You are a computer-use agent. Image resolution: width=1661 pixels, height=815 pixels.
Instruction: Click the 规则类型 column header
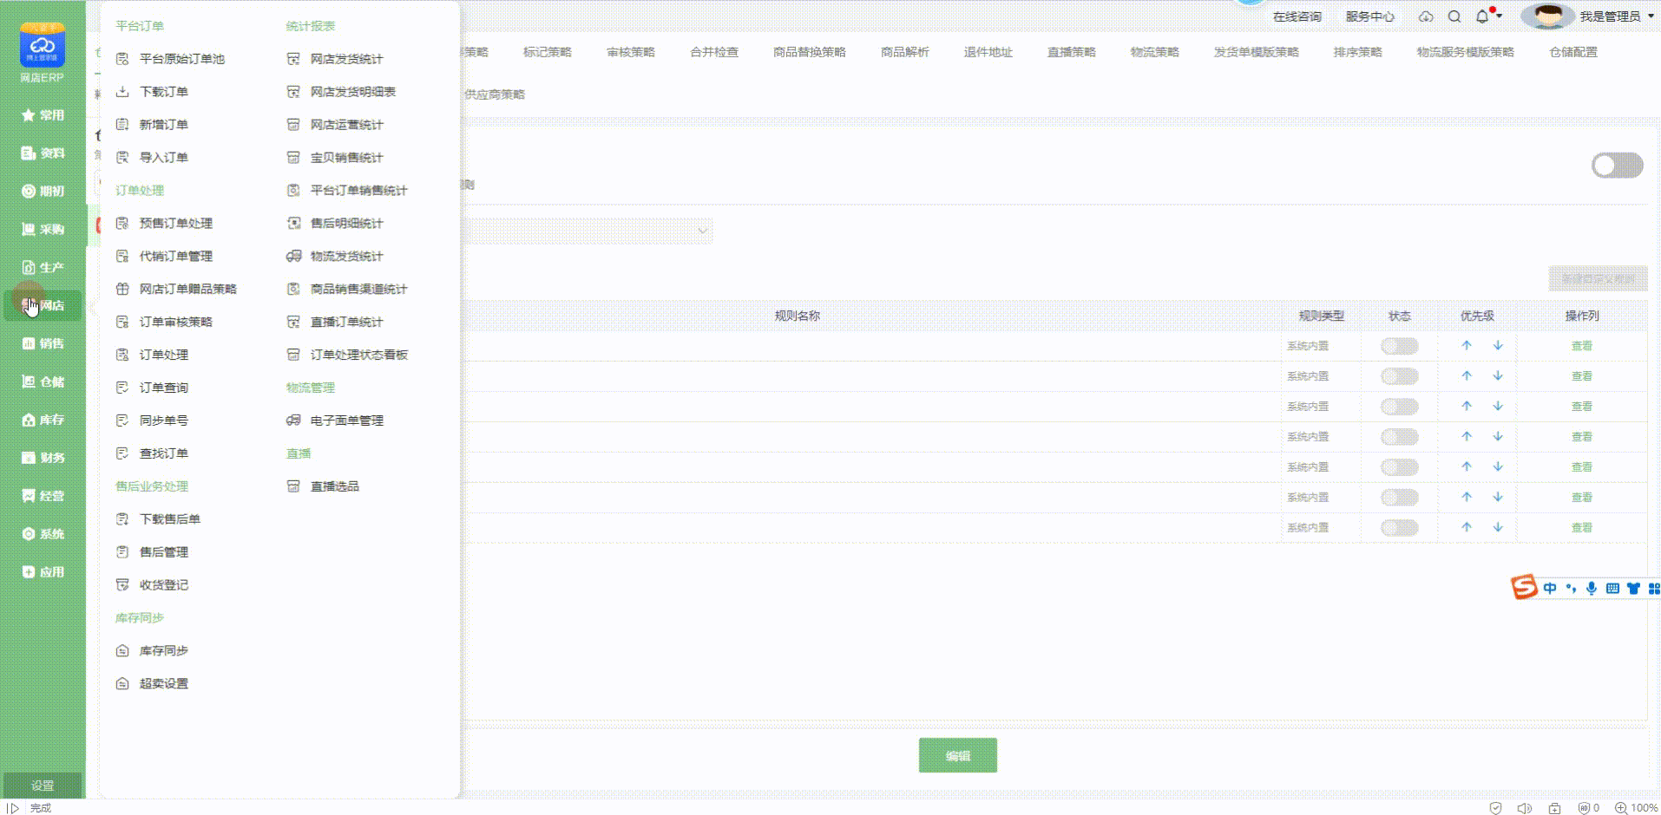pos(1321,316)
